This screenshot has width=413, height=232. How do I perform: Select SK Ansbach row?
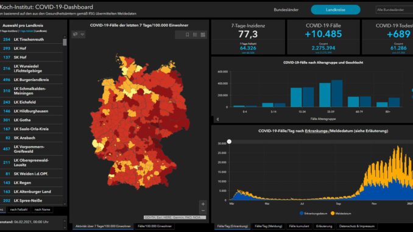click(32, 138)
